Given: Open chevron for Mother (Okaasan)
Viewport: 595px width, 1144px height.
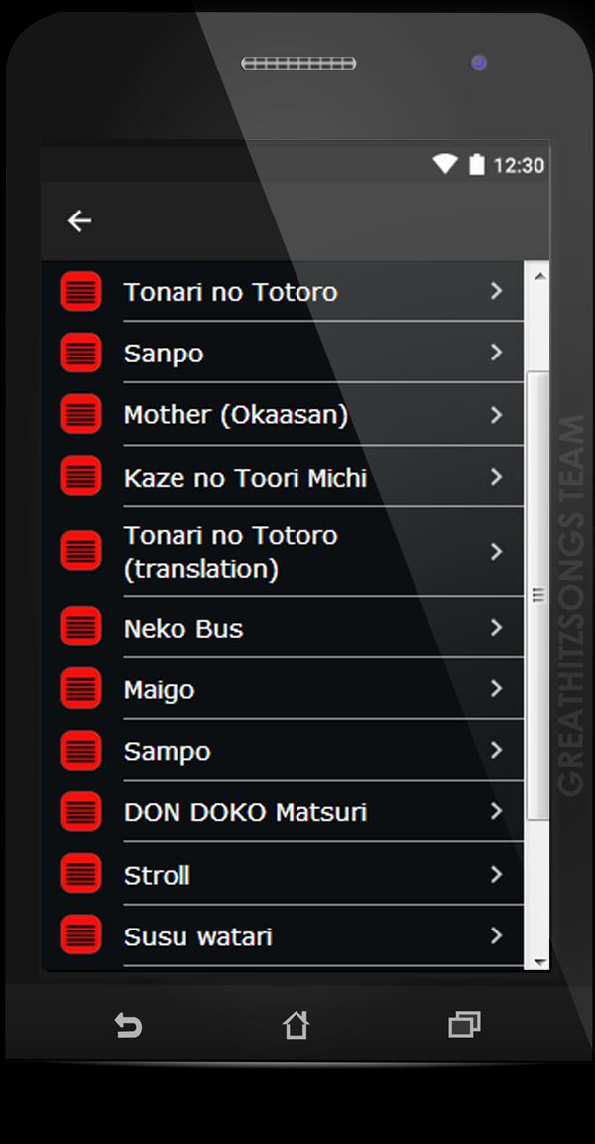Looking at the screenshot, I should pos(497,415).
